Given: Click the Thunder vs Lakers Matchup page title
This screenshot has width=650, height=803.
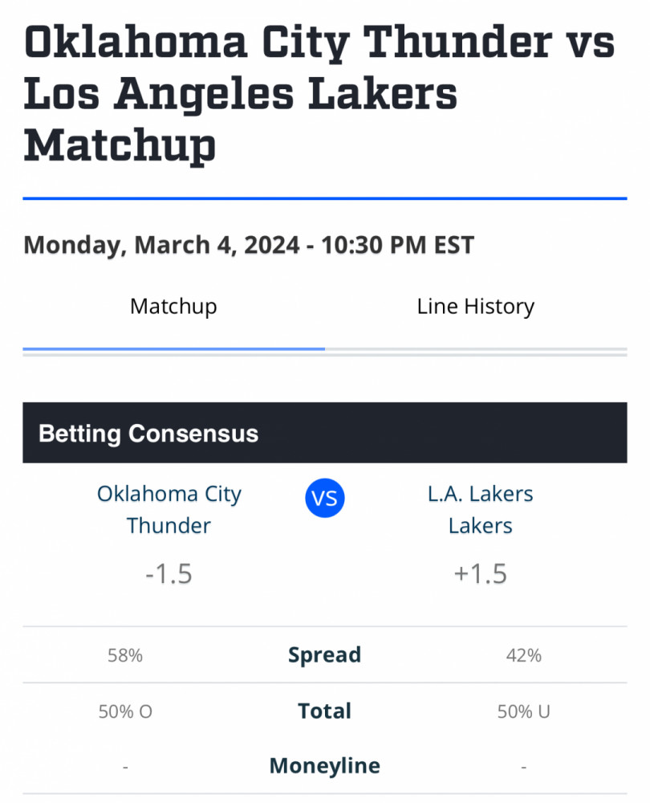Looking at the screenshot, I should click(x=319, y=93).
